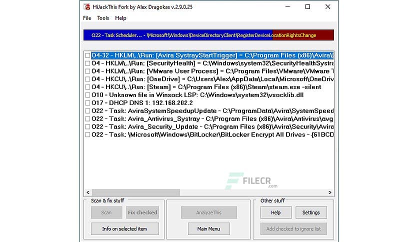Check the VMware User Process checkbox

87,71
